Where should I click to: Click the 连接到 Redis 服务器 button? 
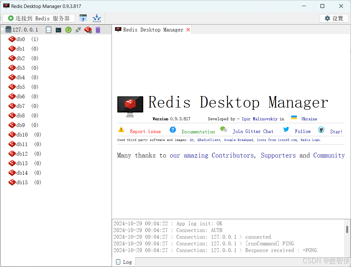click(39, 18)
